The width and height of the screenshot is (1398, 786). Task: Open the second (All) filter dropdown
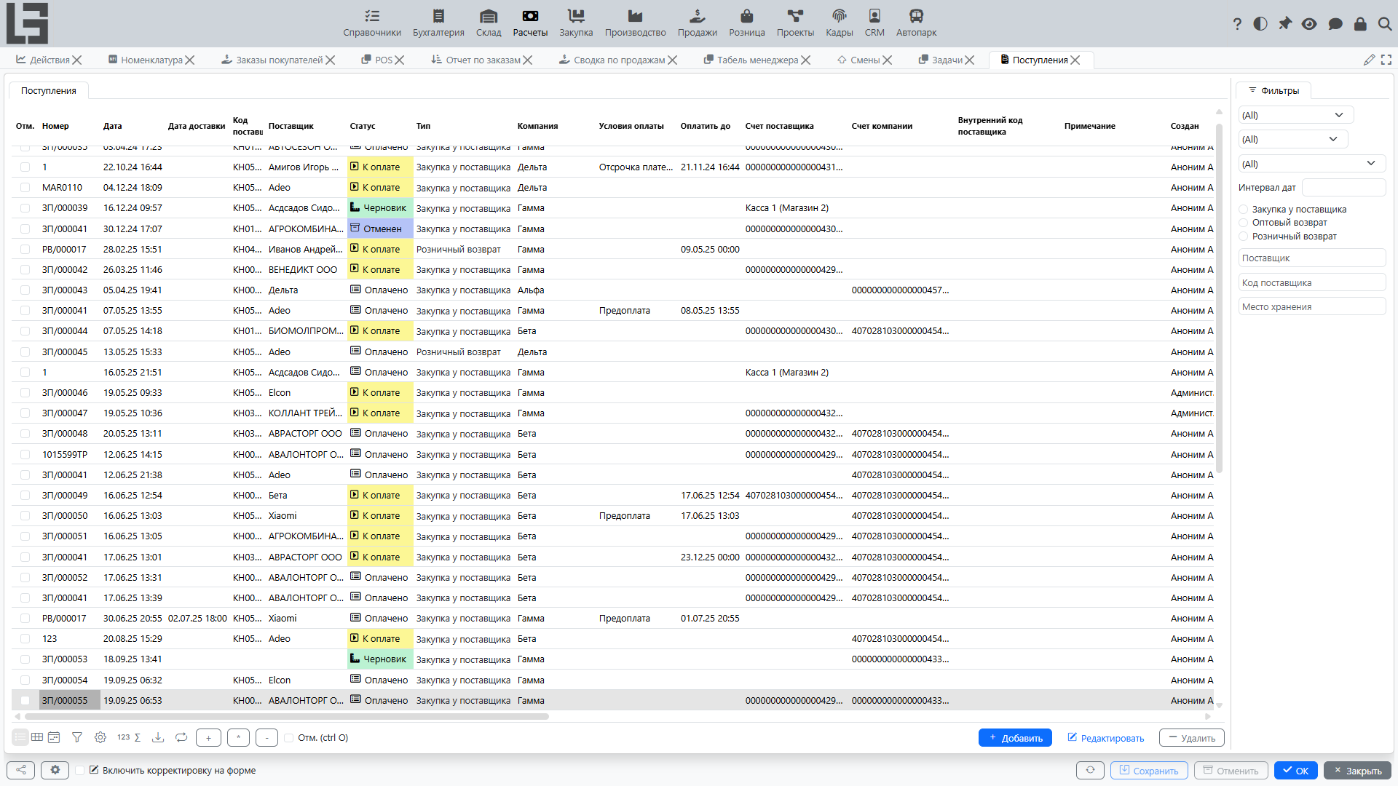point(1293,139)
